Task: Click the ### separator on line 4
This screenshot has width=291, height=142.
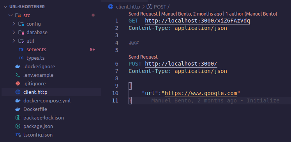Action: point(134,43)
